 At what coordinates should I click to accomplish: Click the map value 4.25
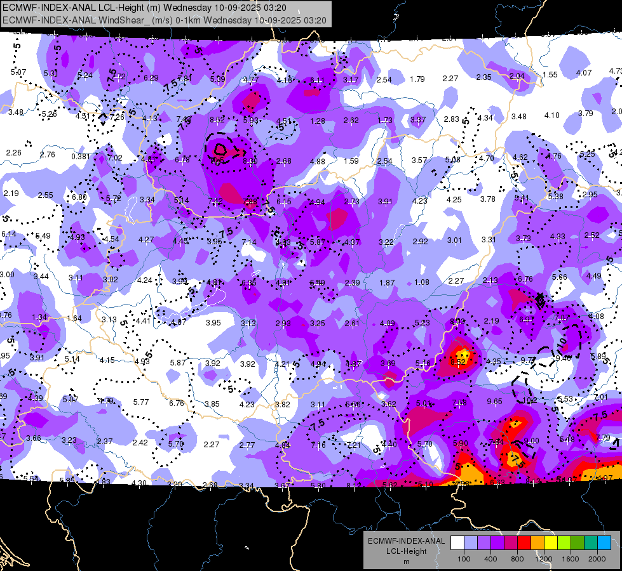click(454, 200)
